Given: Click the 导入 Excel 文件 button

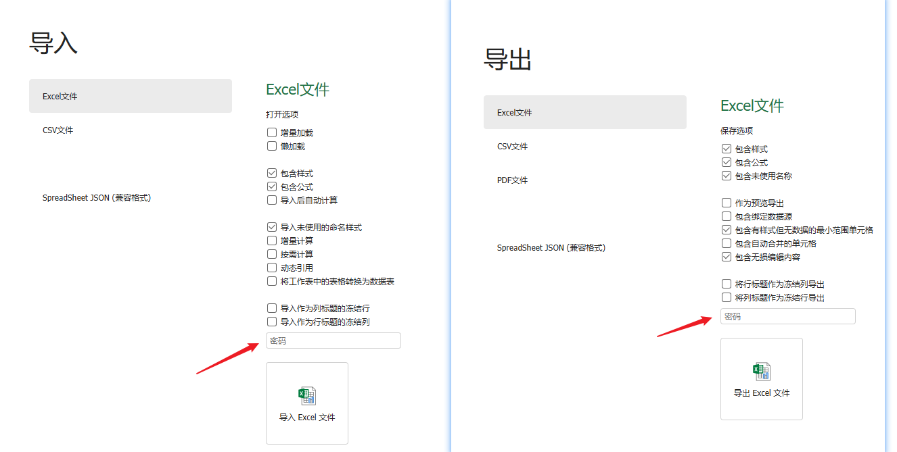Looking at the screenshot, I should tap(307, 403).
